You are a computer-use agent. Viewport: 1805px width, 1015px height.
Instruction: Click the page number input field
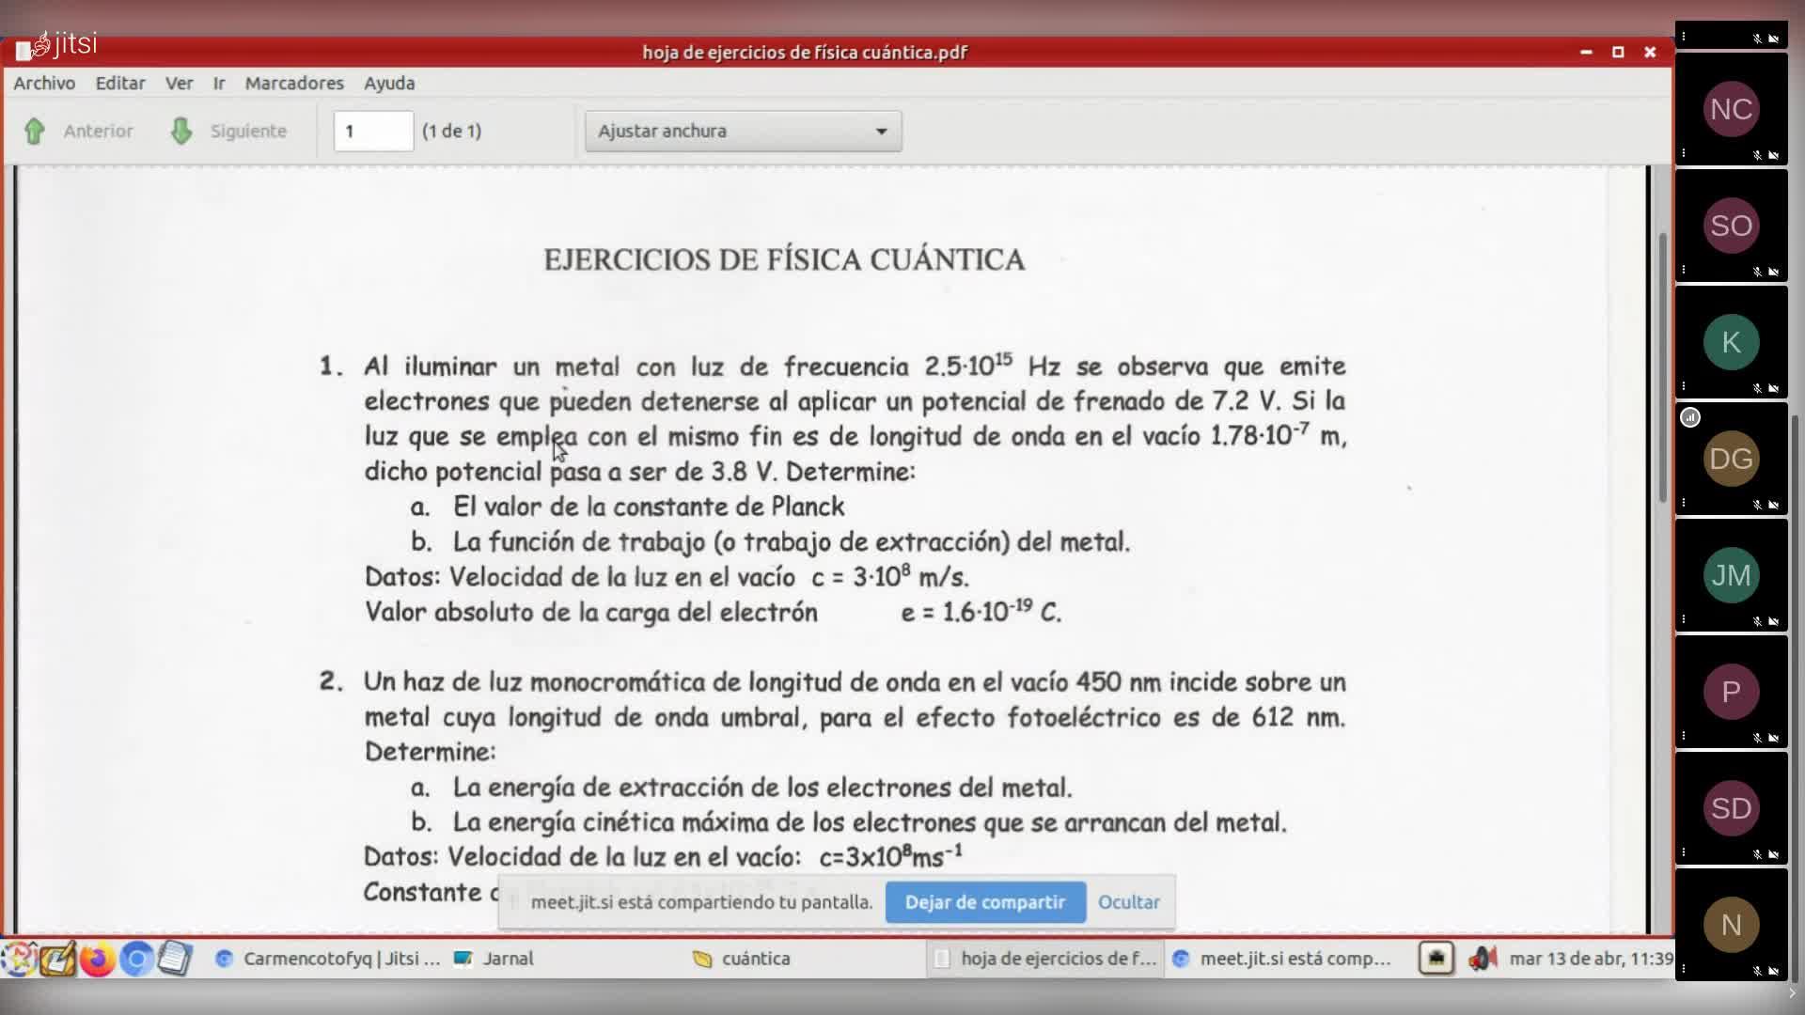(373, 131)
